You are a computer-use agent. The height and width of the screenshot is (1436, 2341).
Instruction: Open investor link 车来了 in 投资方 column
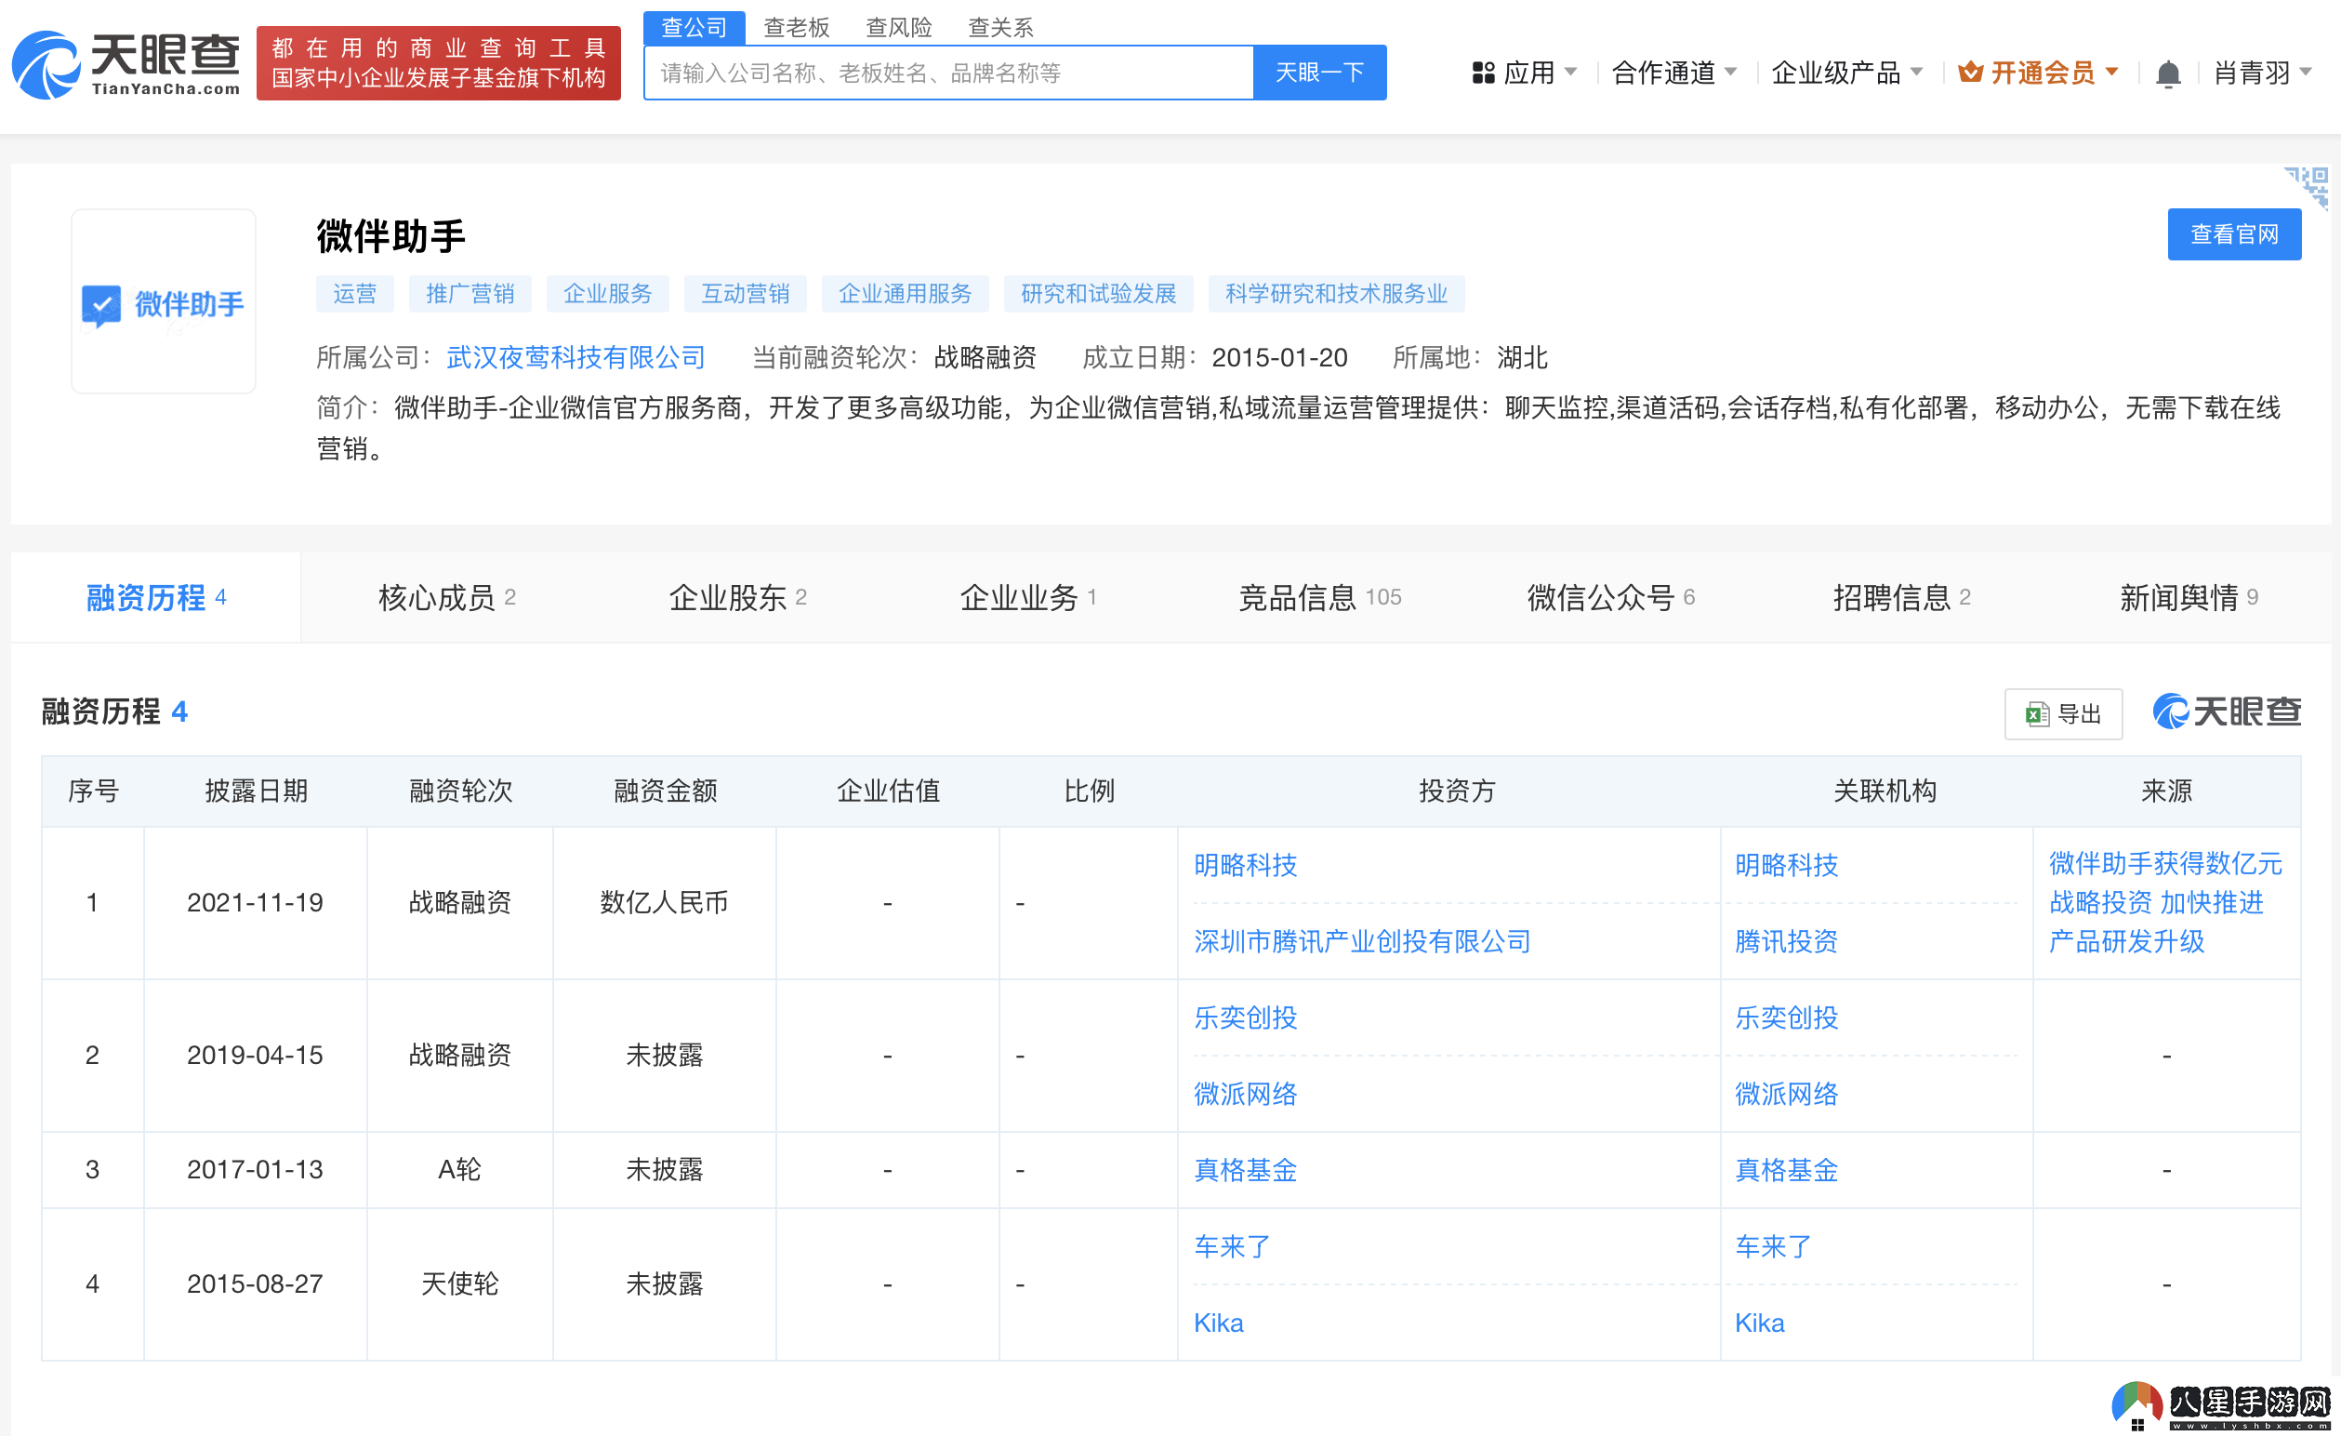tap(1231, 1247)
